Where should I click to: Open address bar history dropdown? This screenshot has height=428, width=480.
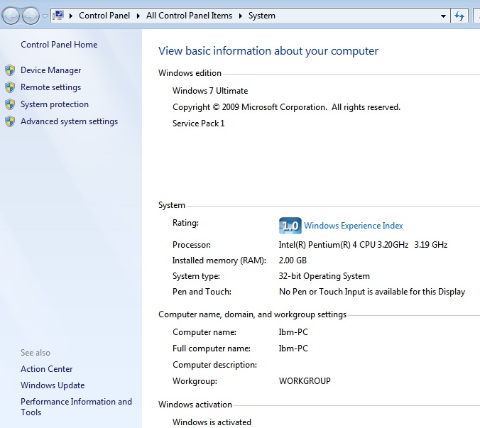pyautogui.click(x=443, y=16)
